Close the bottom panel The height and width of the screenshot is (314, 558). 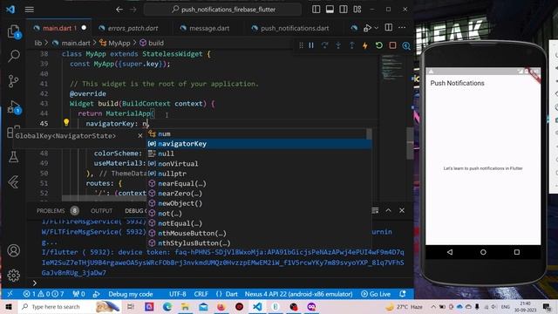click(402, 210)
